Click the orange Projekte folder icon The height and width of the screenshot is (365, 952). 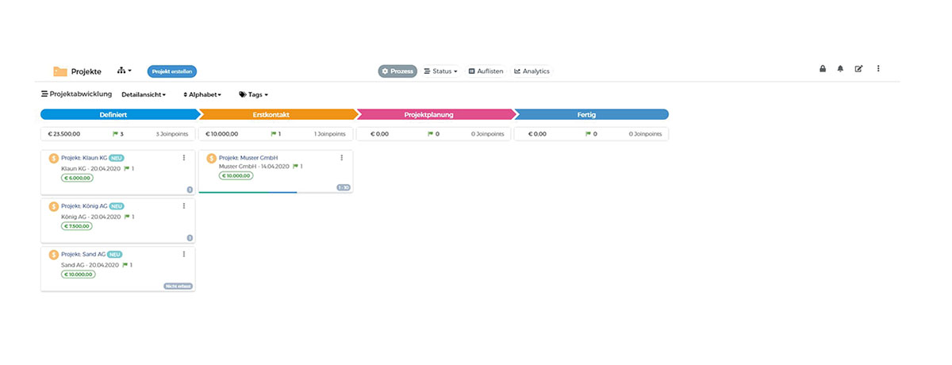pyautogui.click(x=60, y=71)
